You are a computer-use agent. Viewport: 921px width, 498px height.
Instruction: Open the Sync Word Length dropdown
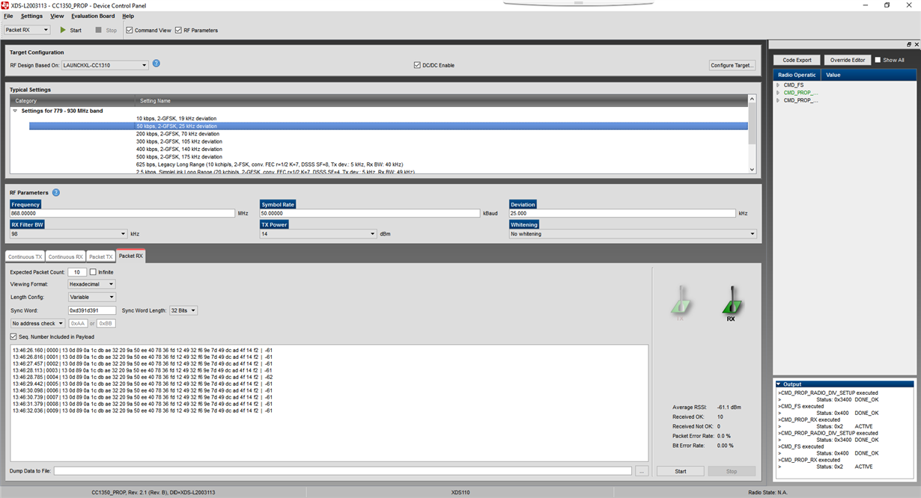[x=183, y=310]
